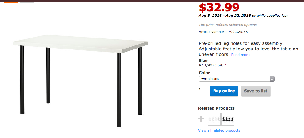Click the Related Products heading
The width and height of the screenshot is (304, 138).
pyautogui.click(x=216, y=108)
